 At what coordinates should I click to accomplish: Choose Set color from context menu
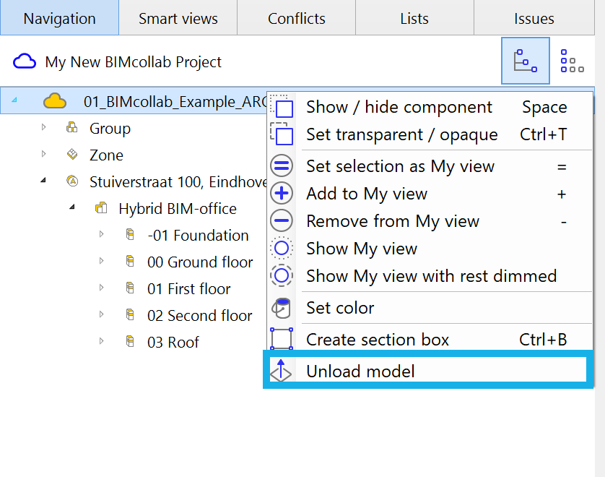(x=430, y=307)
